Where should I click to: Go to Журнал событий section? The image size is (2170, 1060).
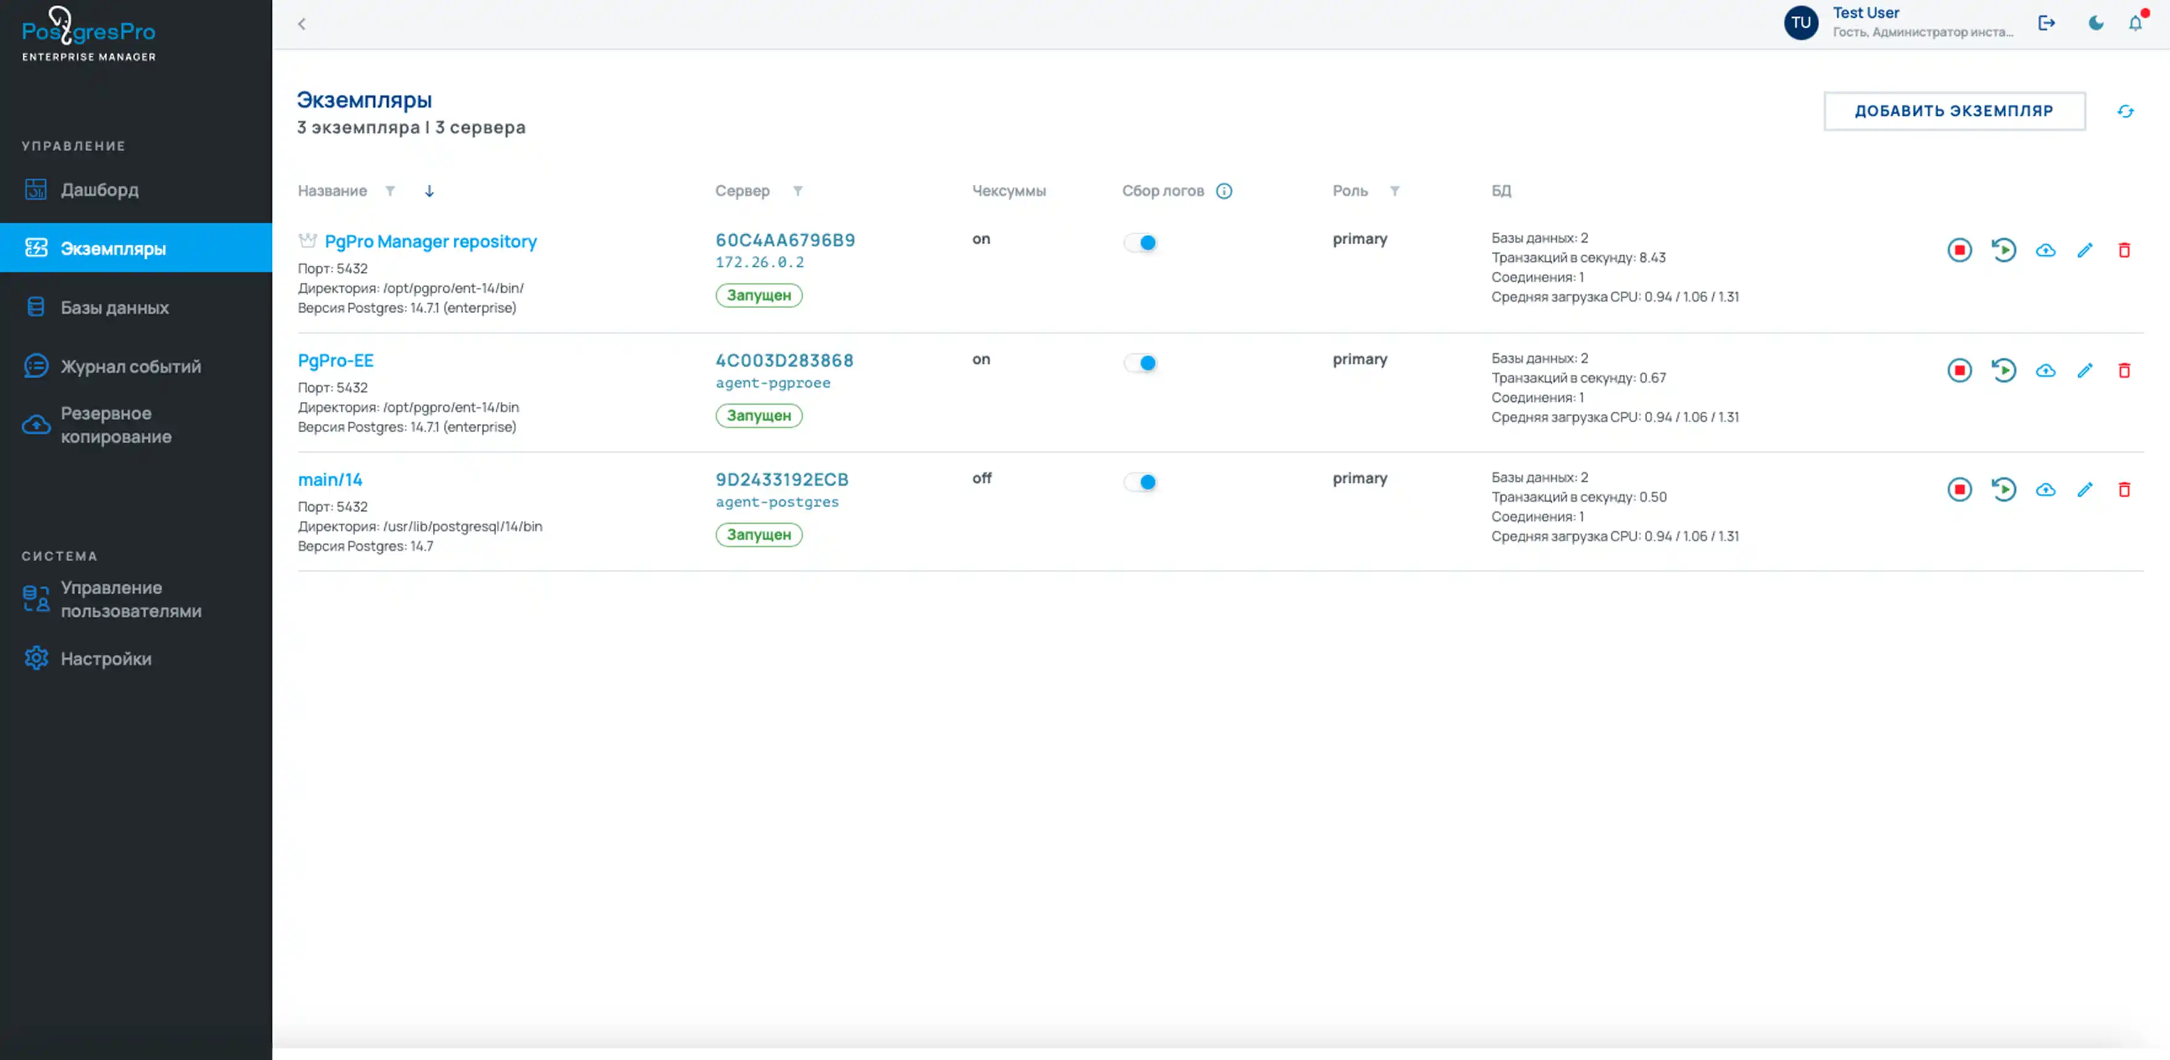tap(131, 366)
